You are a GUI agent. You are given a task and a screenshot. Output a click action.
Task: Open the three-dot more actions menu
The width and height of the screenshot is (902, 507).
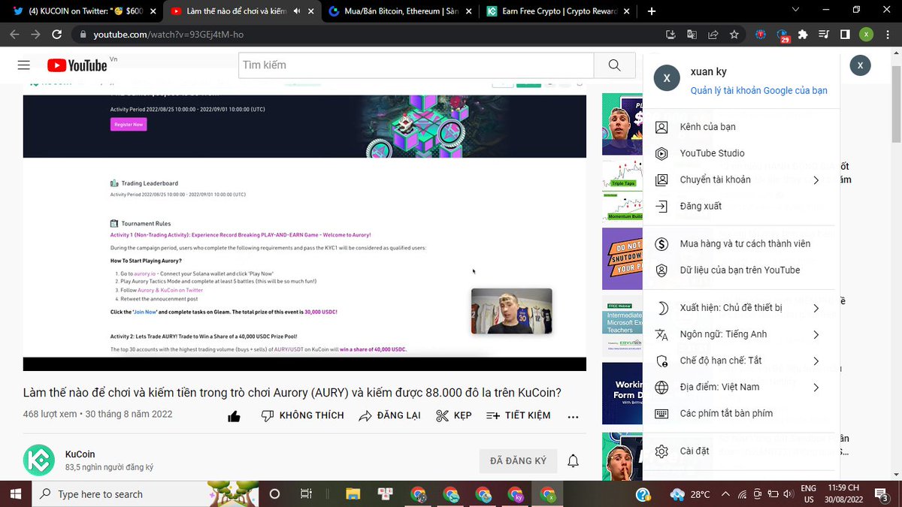coord(573,416)
